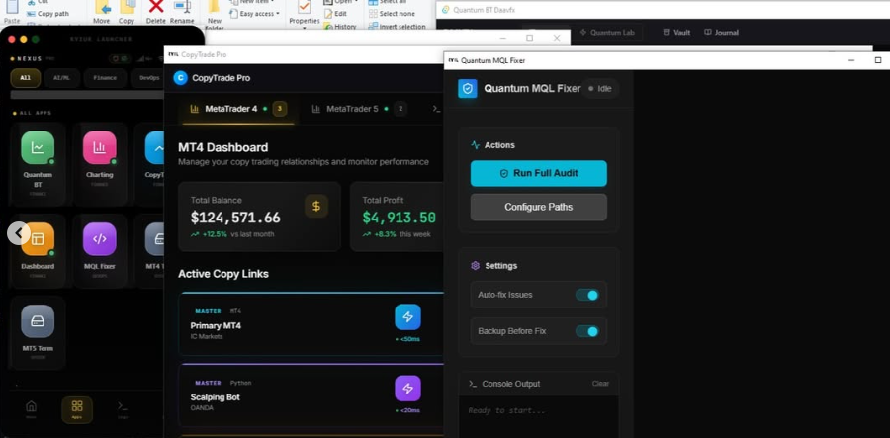Open the Primary MT4 copy link card
The image size is (890, 438).
[x=311, y=324]
